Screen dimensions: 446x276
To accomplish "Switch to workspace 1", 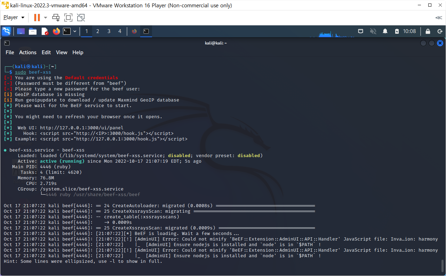I will pos(87,31).
